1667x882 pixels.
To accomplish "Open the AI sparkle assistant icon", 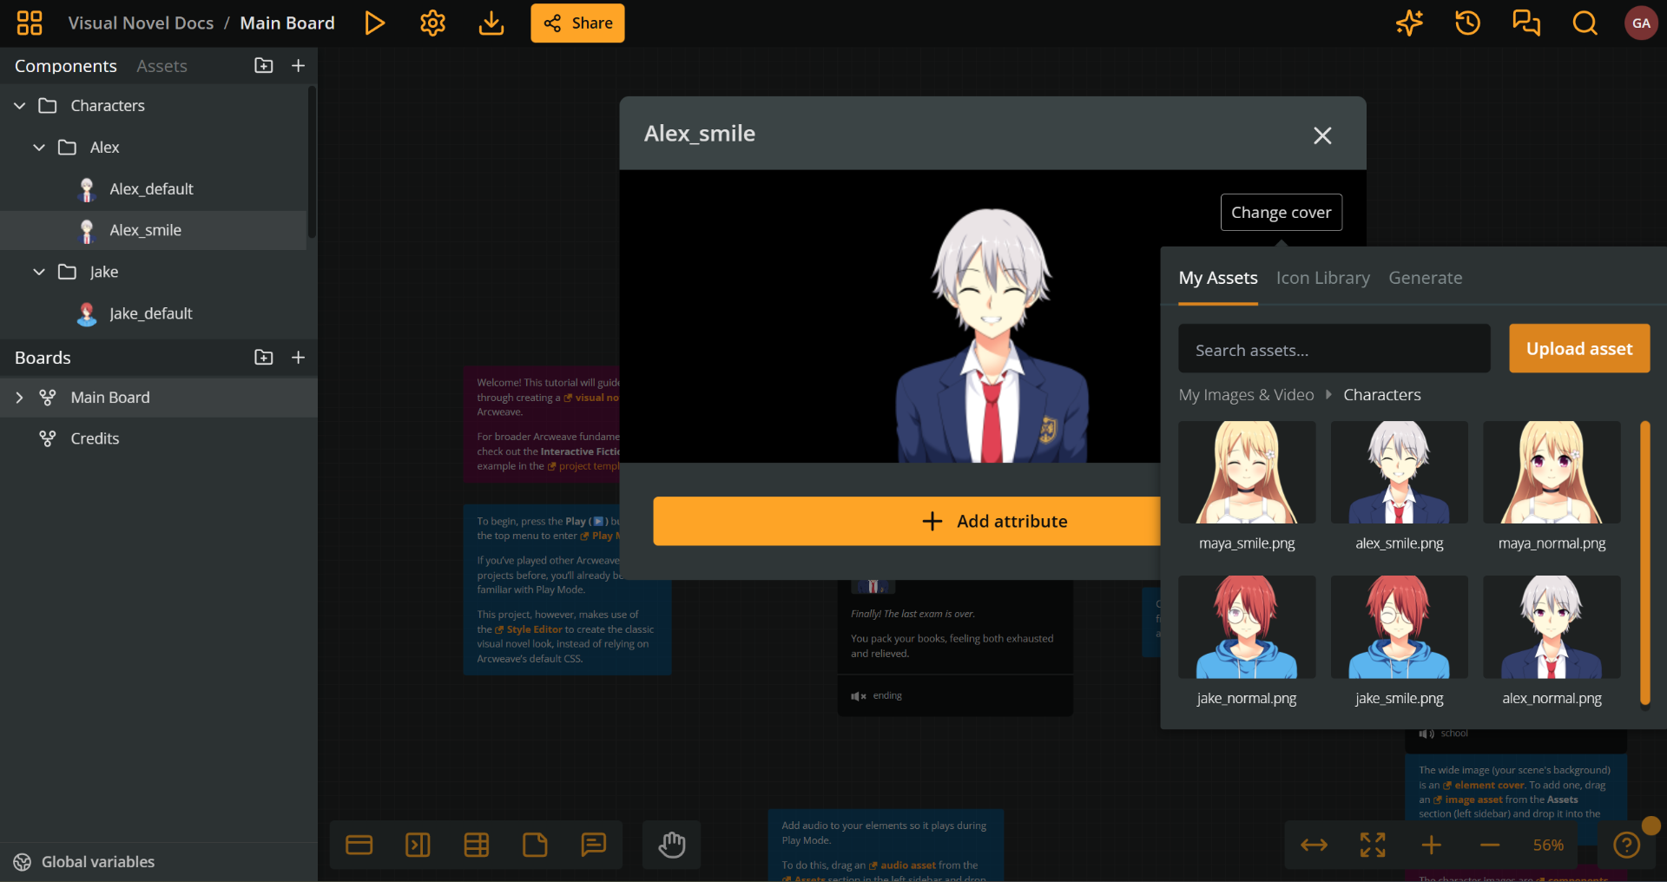I will [1409, 23].
